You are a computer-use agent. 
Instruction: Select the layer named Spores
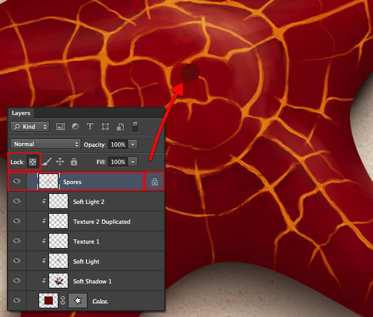pos(72,182)
